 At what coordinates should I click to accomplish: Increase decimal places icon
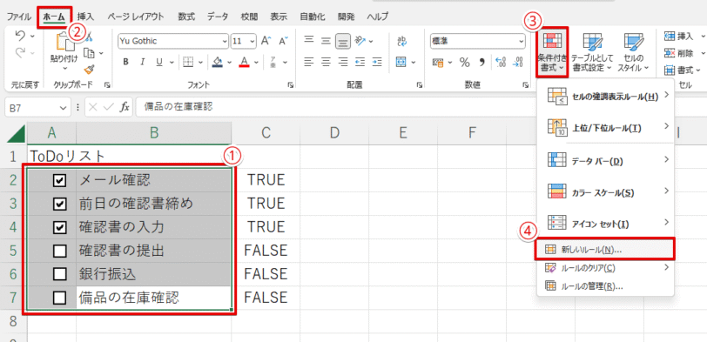tap(500, 62)
